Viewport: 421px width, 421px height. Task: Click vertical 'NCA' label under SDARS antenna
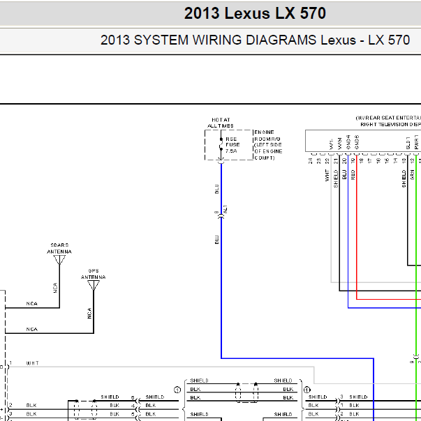[x=55, y=288]
